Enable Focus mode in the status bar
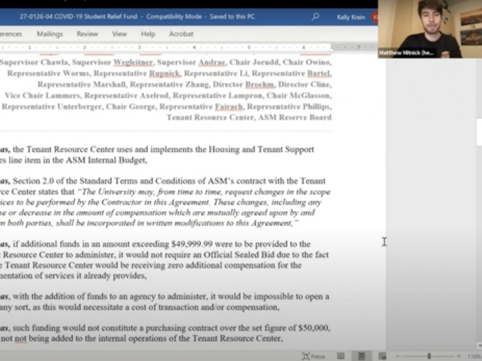Image resolution: width=482 pixels, height=361 pixels. 313,356
